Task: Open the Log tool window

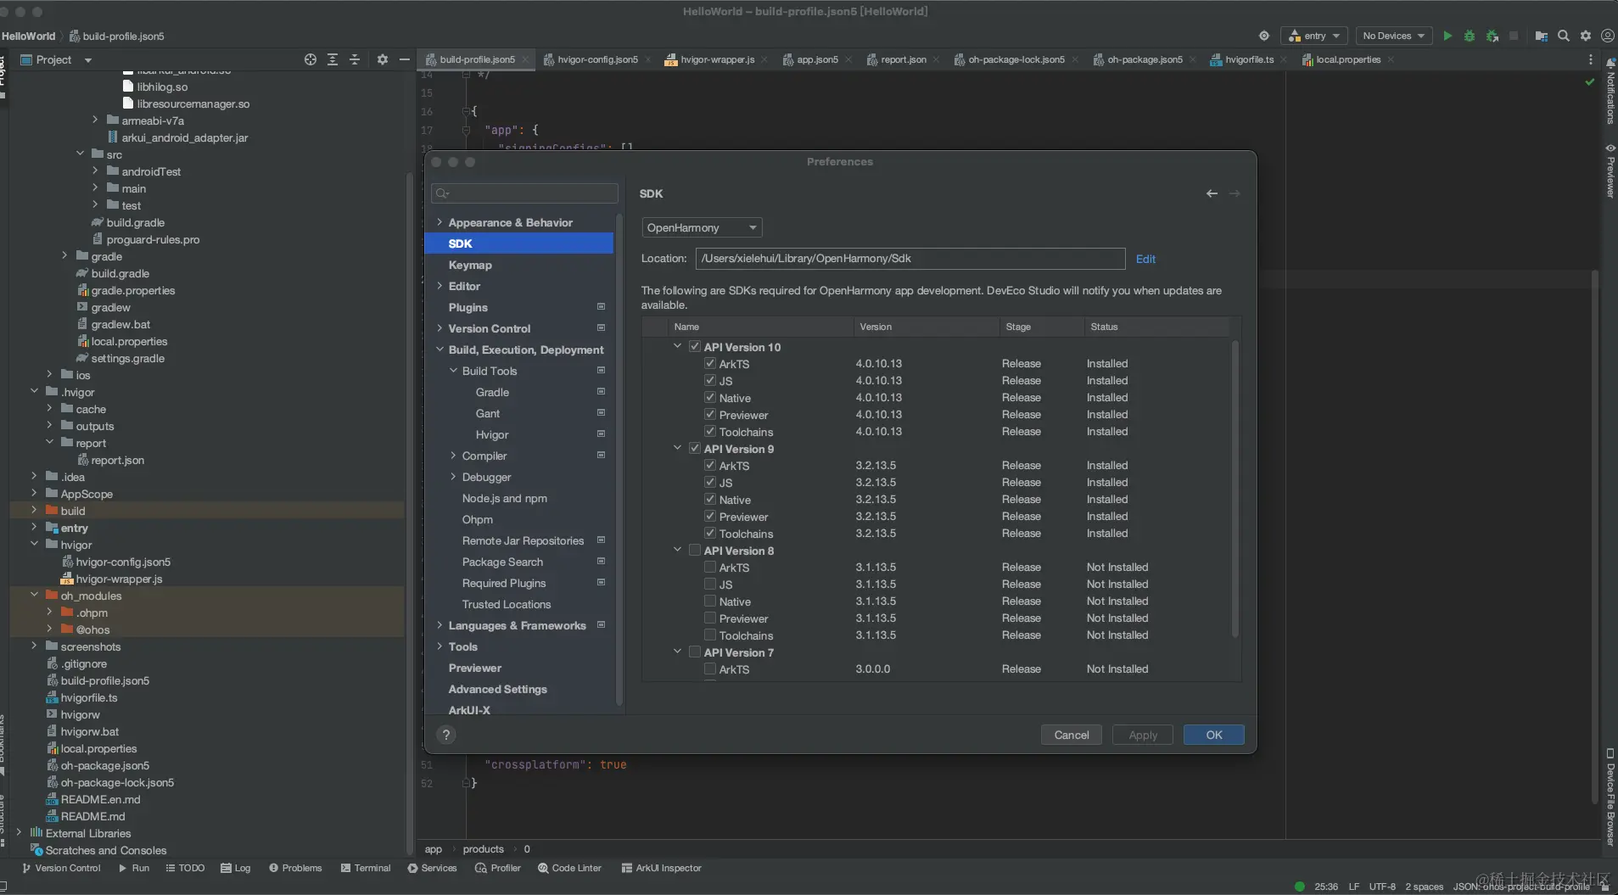Action: coord(236,868)
